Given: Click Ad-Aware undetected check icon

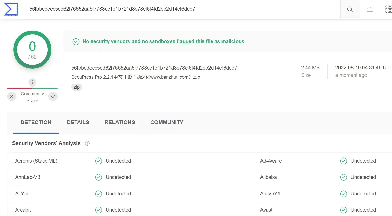Looking at the screenshot, I should tap(344, 161).
